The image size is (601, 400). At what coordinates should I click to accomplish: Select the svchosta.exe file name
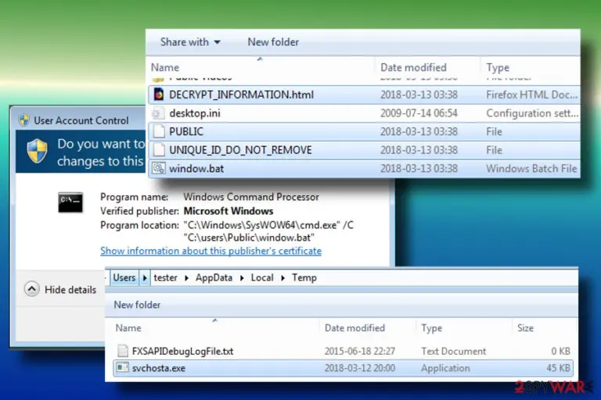point(159,368)
